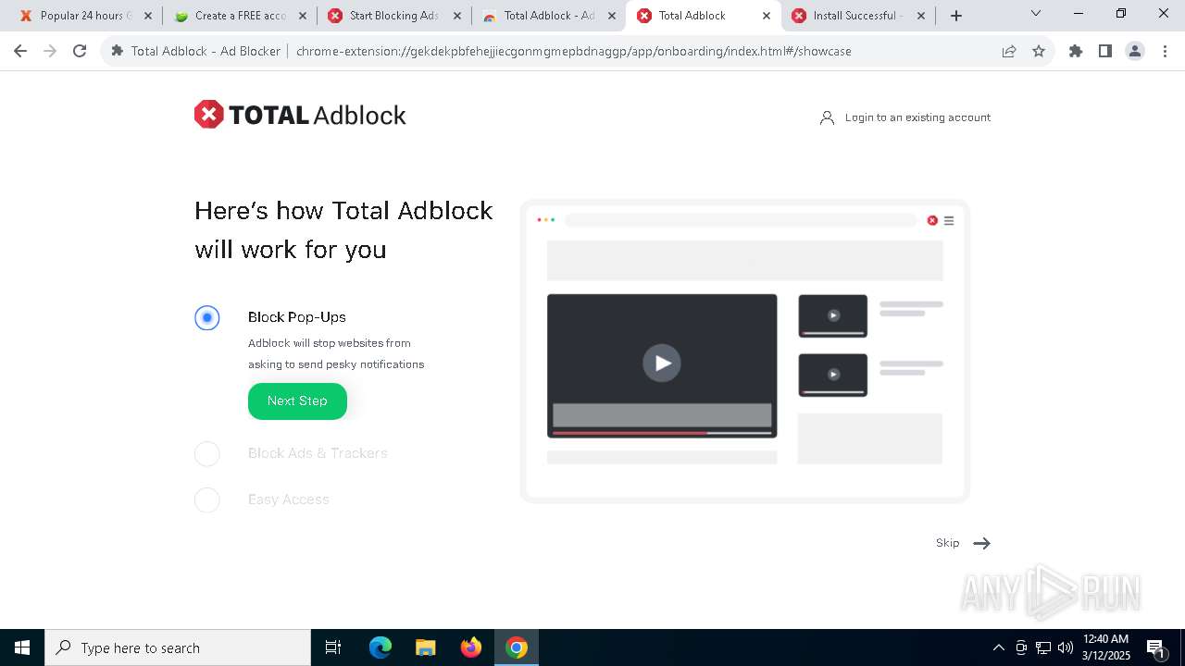Screen dimensions: 1185x666
Task: Launch Firefox from the taskbar
Action: tap(471, 647)
